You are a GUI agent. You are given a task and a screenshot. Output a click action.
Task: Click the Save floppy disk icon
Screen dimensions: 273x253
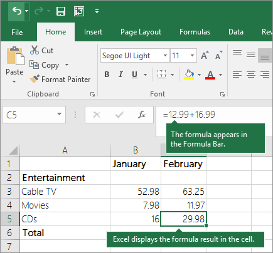61,11
